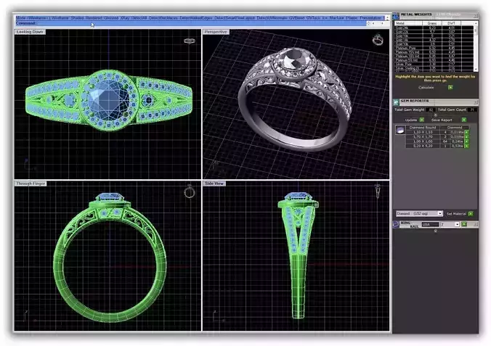Click ring thumbnail icon in Perspective viewport

pos(378,40)
